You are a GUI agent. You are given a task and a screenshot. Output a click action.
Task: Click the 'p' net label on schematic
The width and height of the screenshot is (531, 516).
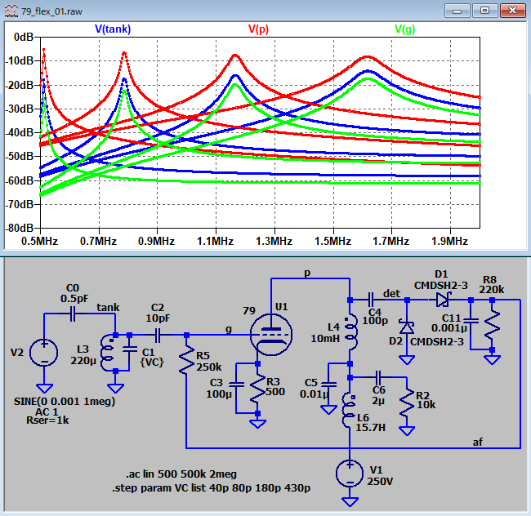(307, 273)
